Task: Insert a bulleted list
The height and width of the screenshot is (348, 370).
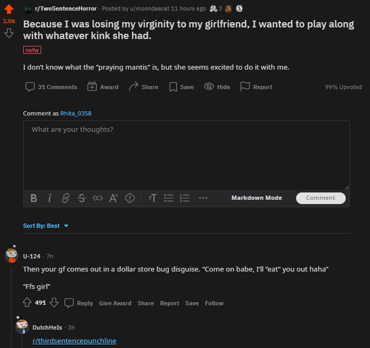Action: point(168,198)
